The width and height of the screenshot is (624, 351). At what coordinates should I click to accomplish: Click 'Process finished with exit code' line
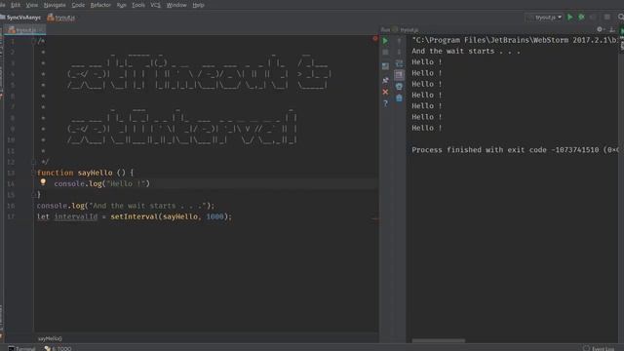point(515,149)
